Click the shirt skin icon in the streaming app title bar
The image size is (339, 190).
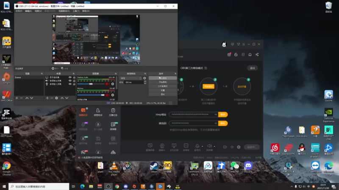(239, 44)
